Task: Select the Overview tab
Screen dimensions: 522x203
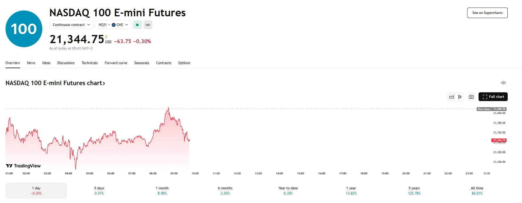Action: (13, 63)
